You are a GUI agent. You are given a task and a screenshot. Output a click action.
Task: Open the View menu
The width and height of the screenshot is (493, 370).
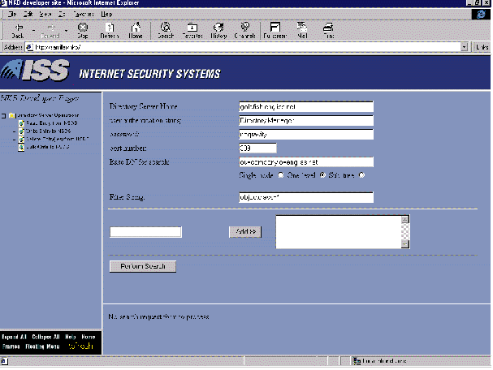tap(45, 15)
